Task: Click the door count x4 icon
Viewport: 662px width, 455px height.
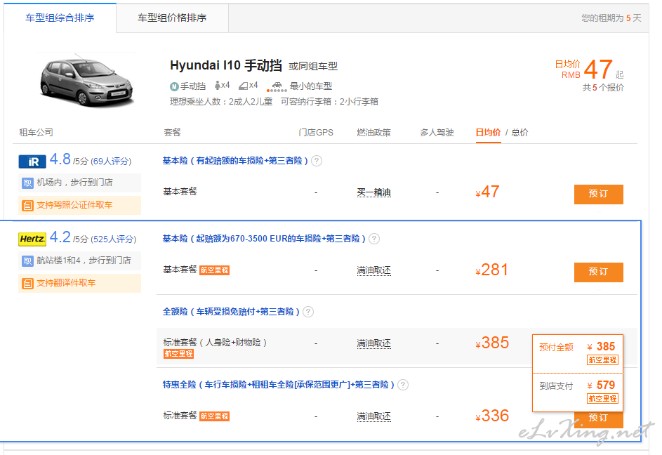Action: click(249, 86)
